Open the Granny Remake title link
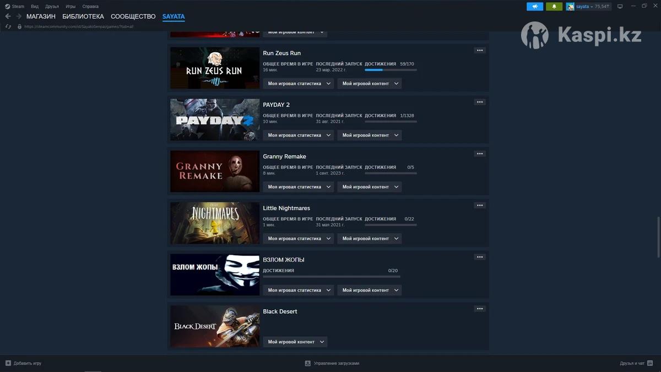 (285, 157)
